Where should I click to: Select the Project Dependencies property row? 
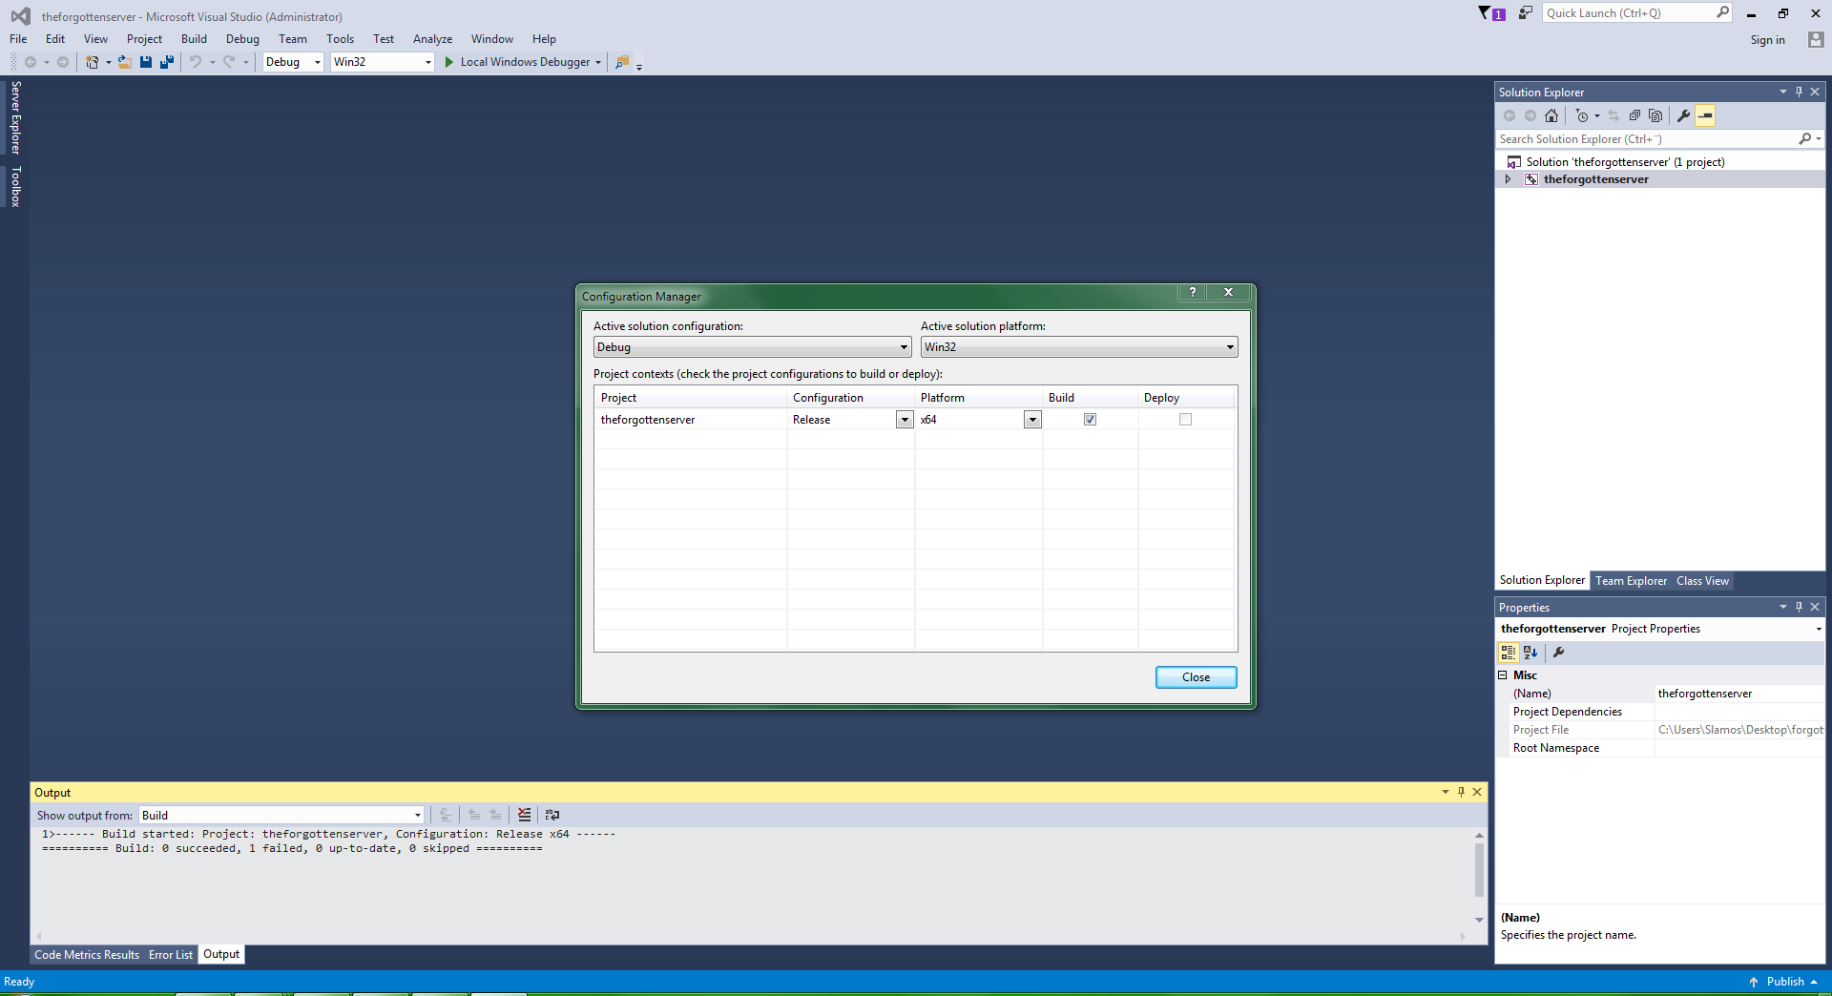tap(1660, 712)
